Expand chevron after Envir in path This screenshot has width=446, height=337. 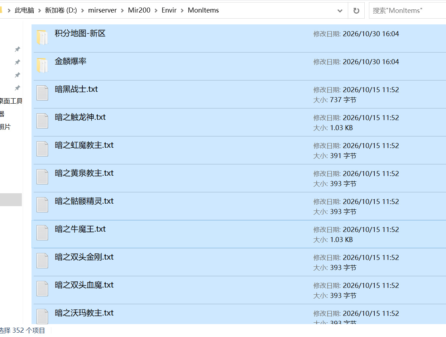point(182,10)
